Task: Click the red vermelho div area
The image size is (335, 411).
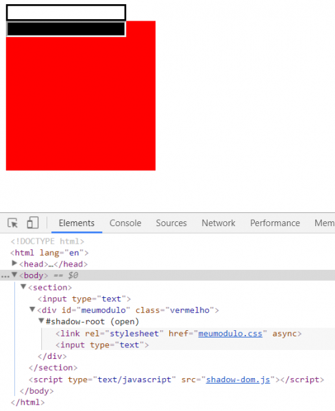Action: pos(81,105)
